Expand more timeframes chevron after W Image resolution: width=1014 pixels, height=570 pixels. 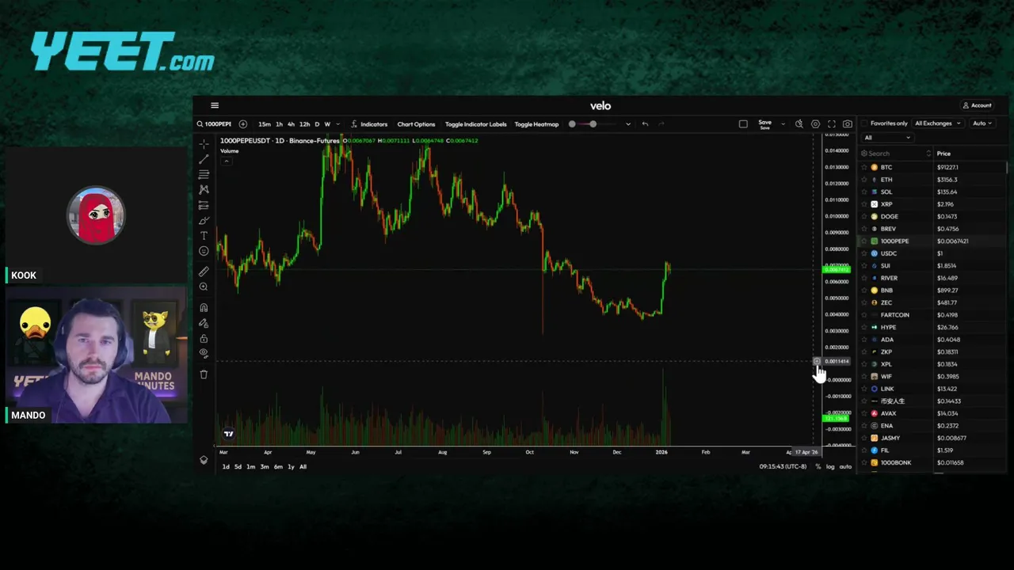coord(338,124)
